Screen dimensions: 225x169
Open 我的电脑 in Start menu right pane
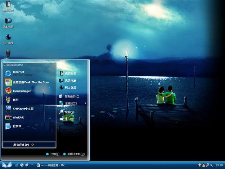(x=68, y=81)
